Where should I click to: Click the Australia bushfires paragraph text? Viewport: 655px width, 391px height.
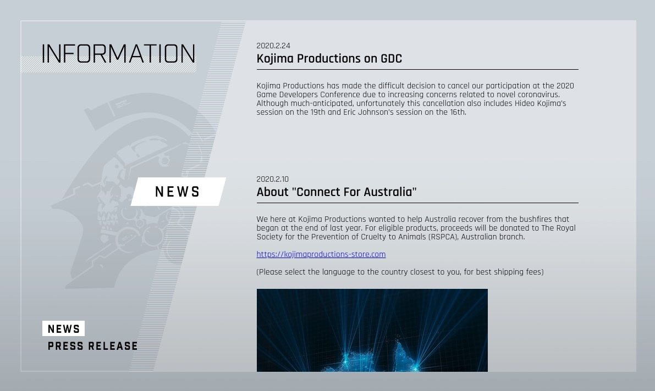pyautogui.click(x=416, y=228)
